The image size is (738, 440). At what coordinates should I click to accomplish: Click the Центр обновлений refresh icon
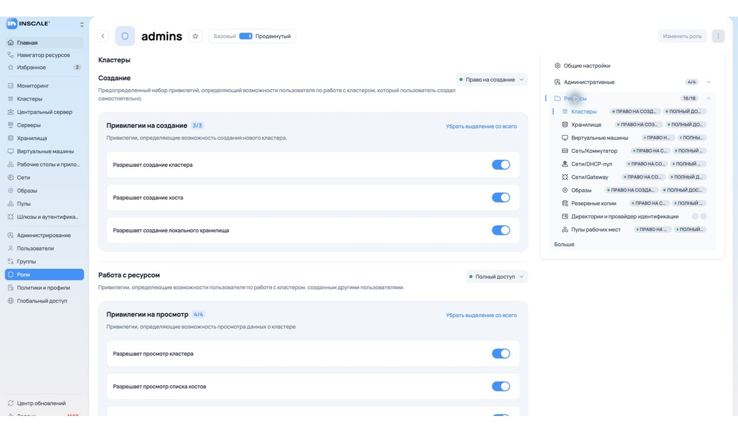[x=11, y=403]
